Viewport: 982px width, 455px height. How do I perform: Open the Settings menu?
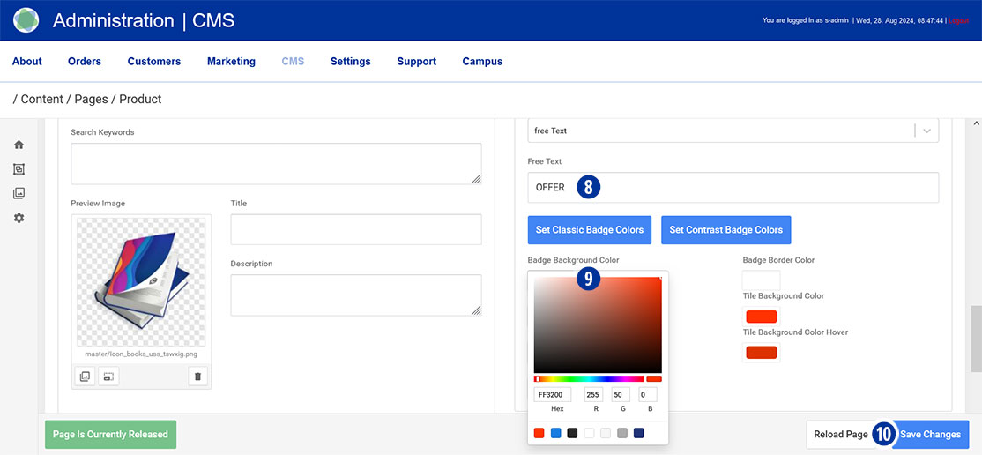point(350,62)
